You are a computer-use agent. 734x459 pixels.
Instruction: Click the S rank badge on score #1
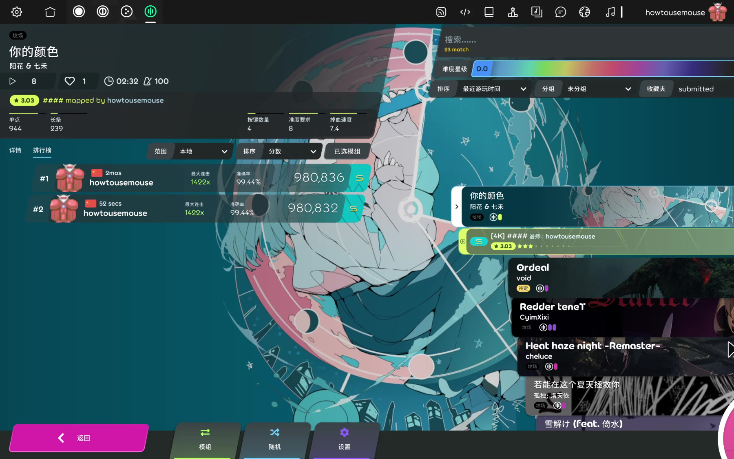(360, 178)
